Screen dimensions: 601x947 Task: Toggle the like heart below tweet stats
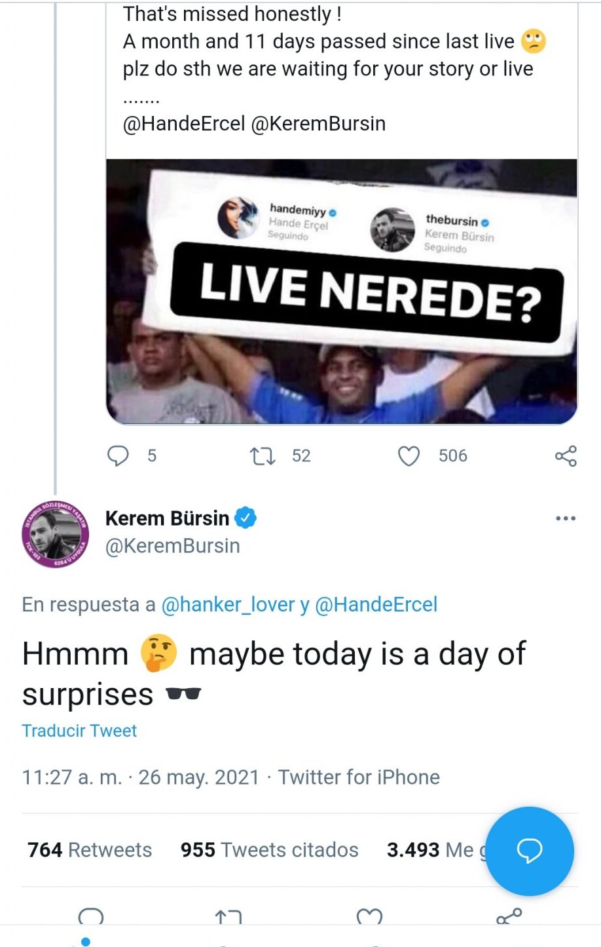coord(369,916)
